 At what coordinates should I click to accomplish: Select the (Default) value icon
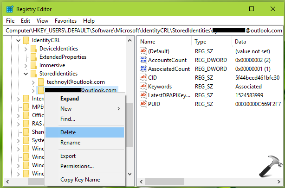[143, 51]
